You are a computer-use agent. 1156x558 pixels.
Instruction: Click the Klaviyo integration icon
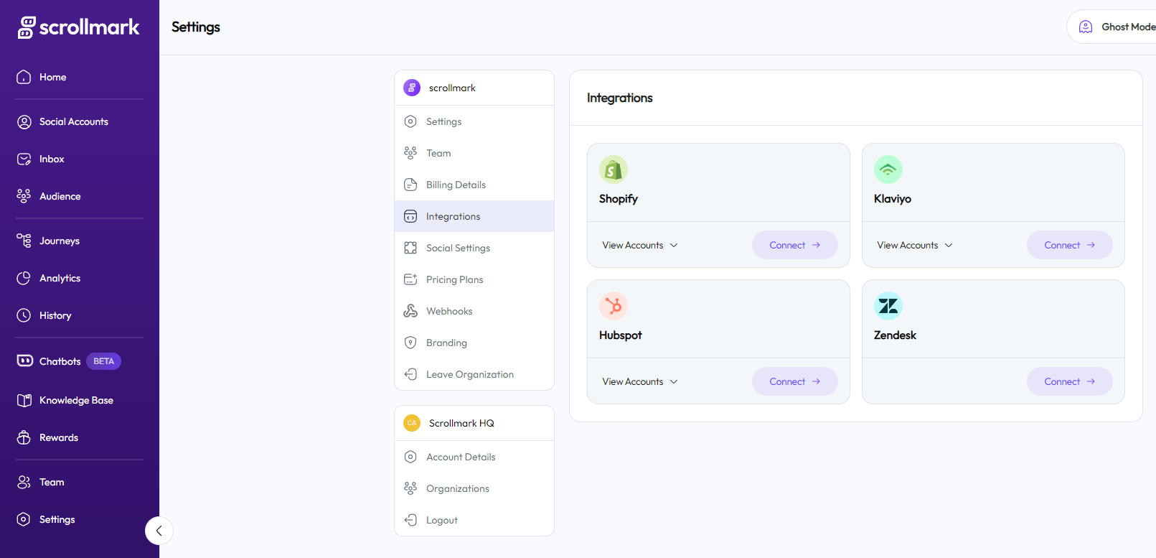(x=888, y=169)
